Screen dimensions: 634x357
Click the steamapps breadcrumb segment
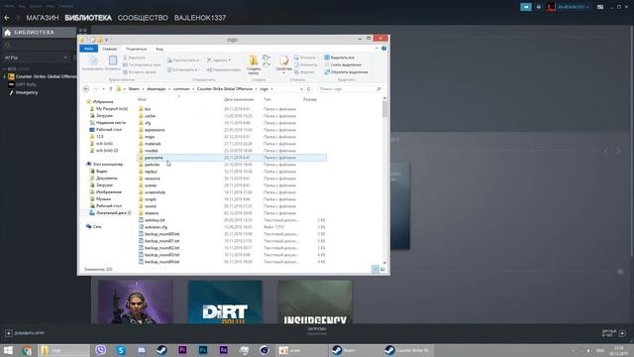157,89
